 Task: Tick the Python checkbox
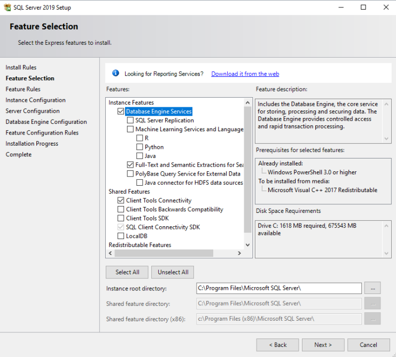pos(139,147)
